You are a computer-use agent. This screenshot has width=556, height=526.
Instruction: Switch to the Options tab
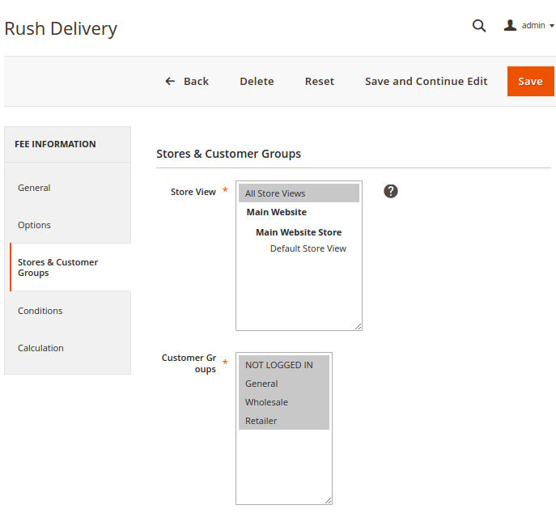(34, 225)
